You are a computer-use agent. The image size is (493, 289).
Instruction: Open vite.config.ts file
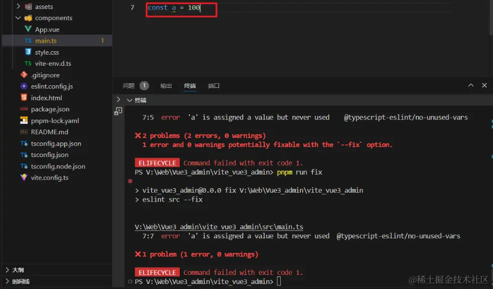tap(50, 178)
